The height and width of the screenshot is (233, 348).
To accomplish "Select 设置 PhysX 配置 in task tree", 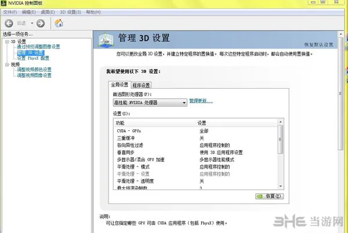I will 33,58.
